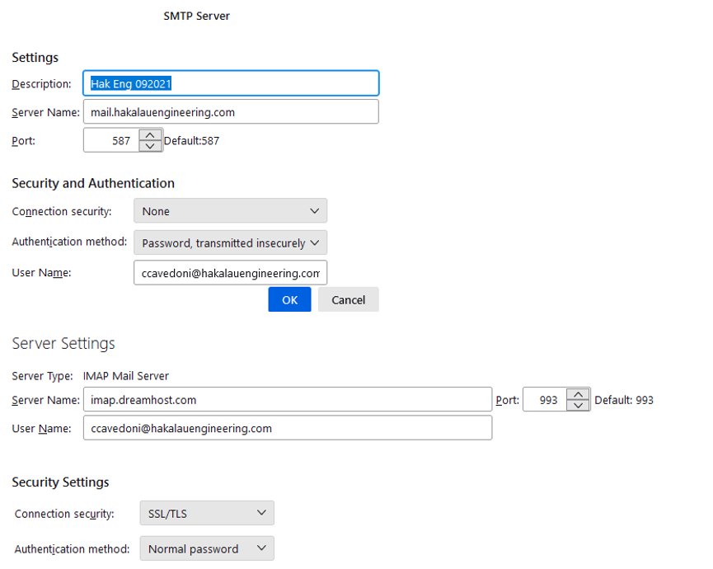Click chevron on Normal password combo box
The height and width of the screenshot is (569, 713).
click(261, 548)
